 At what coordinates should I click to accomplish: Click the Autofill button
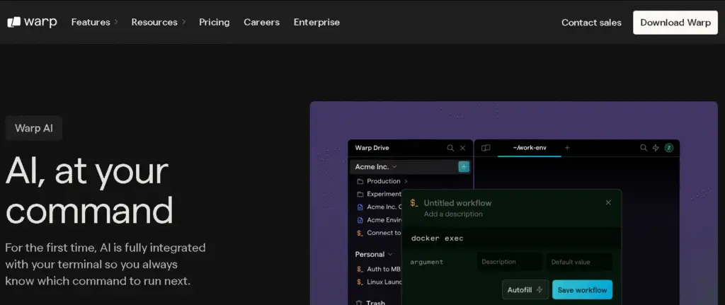pyautogui.click(x=525, y=289)
